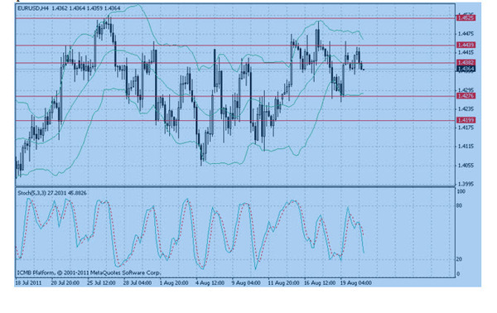The height and width of the screenshot is (313, 497).
Task: Select the 1.4525 red price level label
Action: pyautogui.click(x=466, y=17)
